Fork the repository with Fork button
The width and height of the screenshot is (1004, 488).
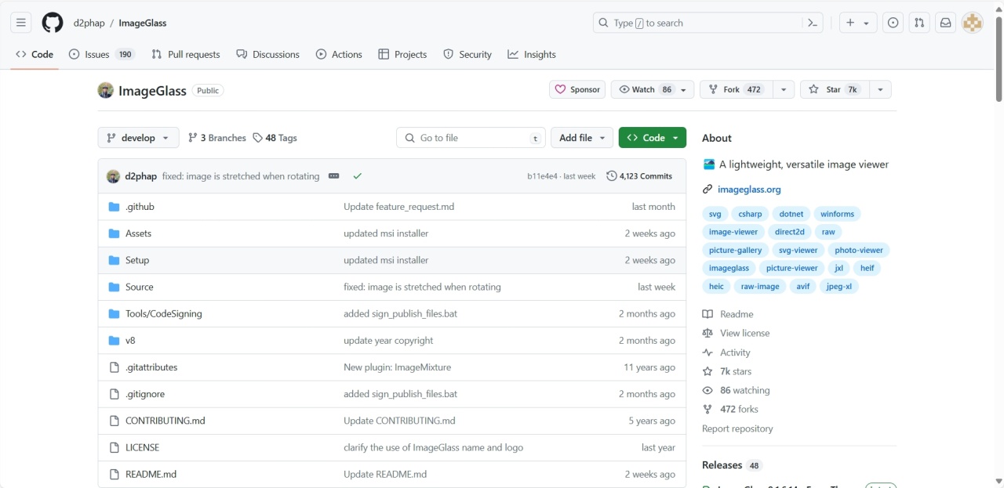(x=736, y=90)
